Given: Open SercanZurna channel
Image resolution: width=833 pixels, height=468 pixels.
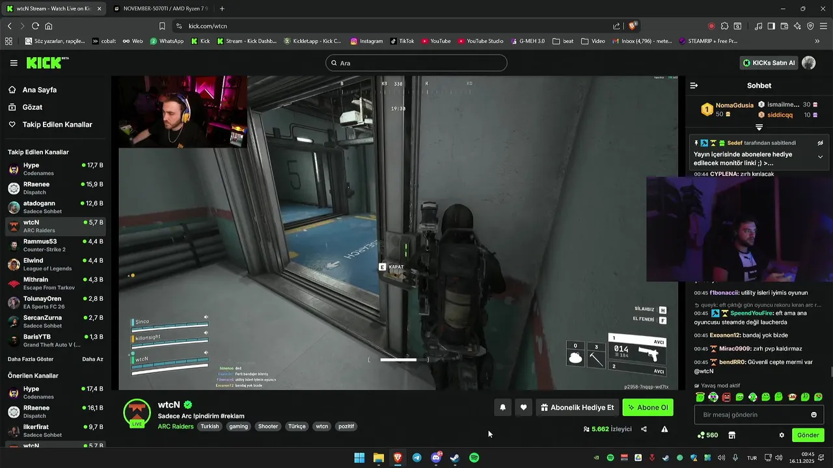Looking at the screenshot, I should pos(55,322).
